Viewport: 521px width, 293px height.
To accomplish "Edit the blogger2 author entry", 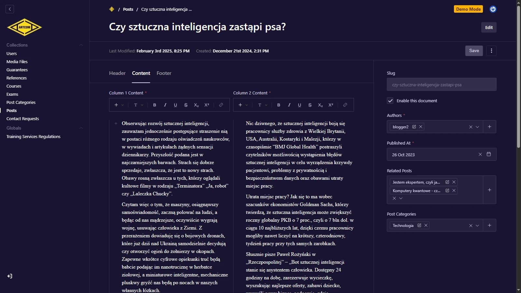I will [414, 127].
